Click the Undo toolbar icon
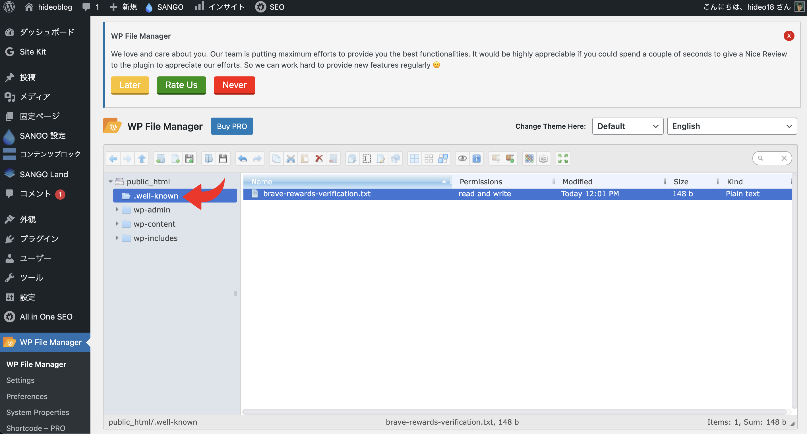The image size is (807, 434). click(243, 159)
